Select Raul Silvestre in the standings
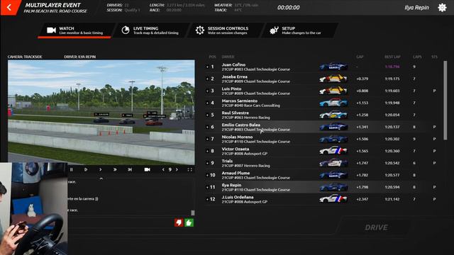This screenshot has height=255, width=454. point(323,115)
